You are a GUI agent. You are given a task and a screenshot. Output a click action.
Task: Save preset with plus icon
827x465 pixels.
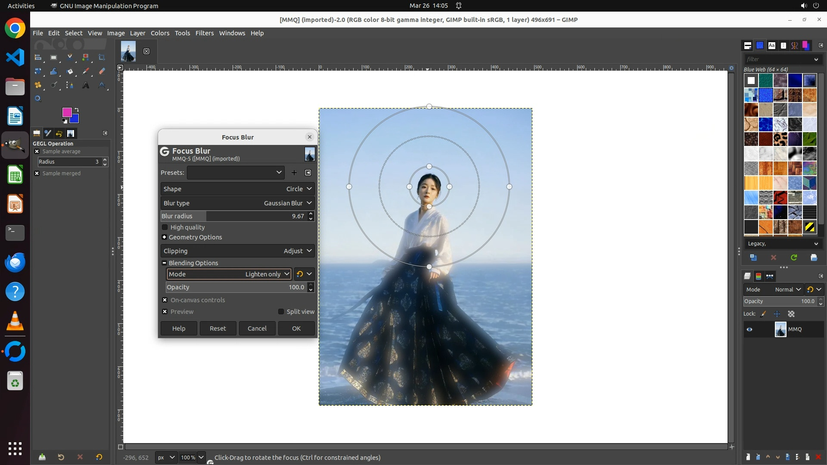coord(294,173)
